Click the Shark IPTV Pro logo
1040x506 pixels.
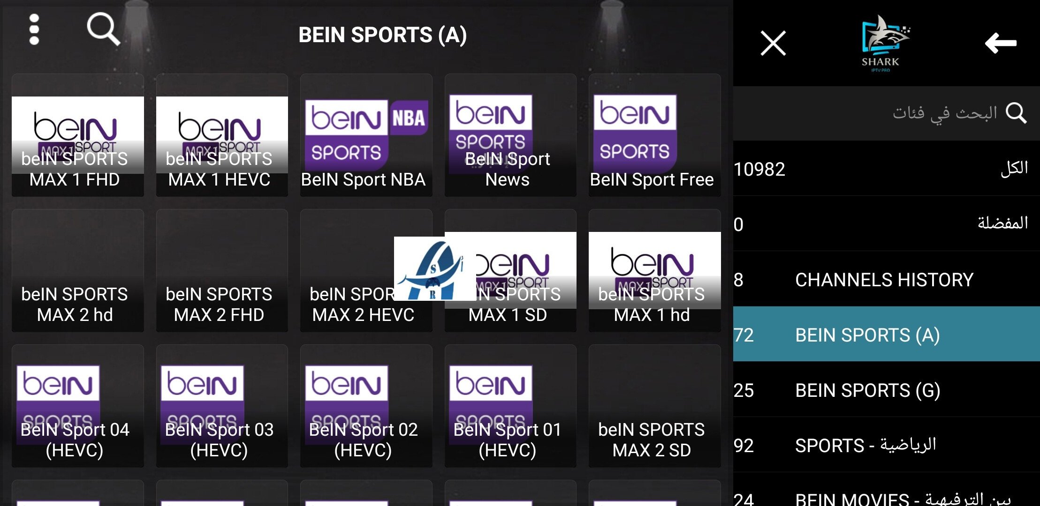[884, 43]
